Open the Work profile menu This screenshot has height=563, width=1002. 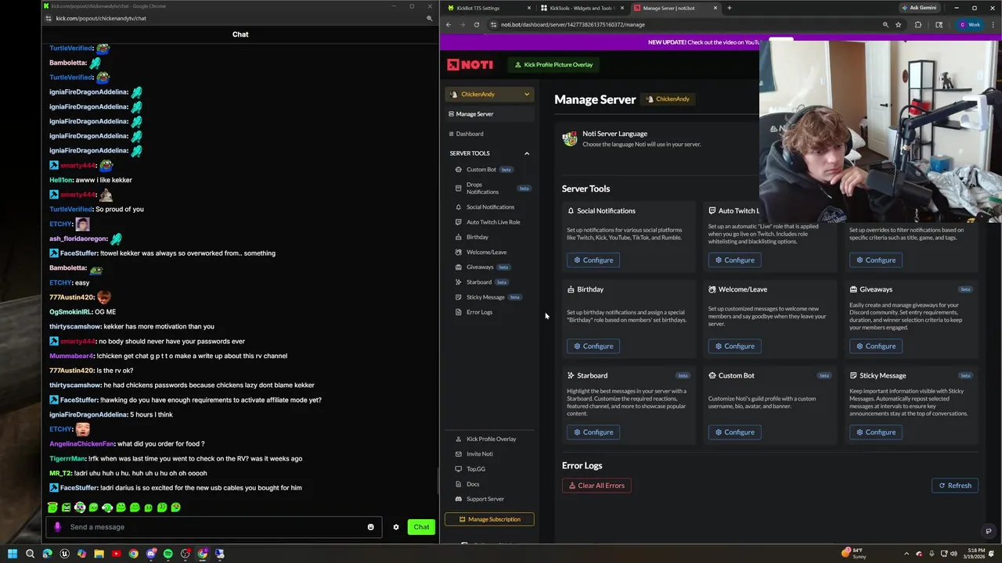[970, 24]
